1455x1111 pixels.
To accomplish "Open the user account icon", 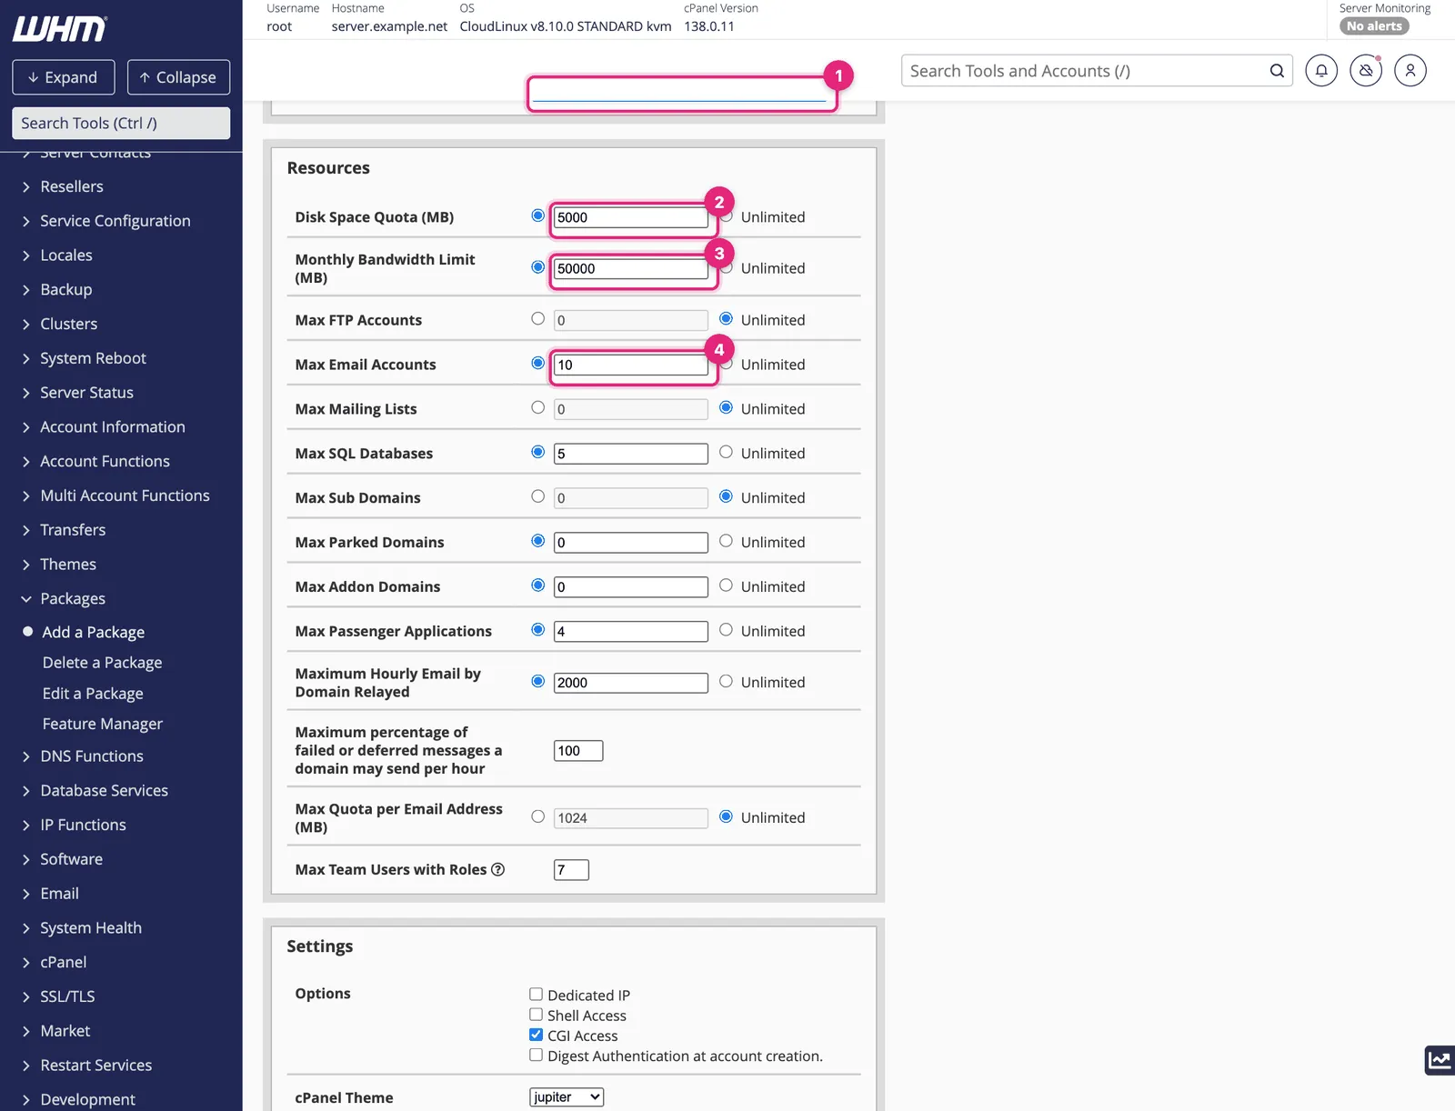I will coord(1410,70).
